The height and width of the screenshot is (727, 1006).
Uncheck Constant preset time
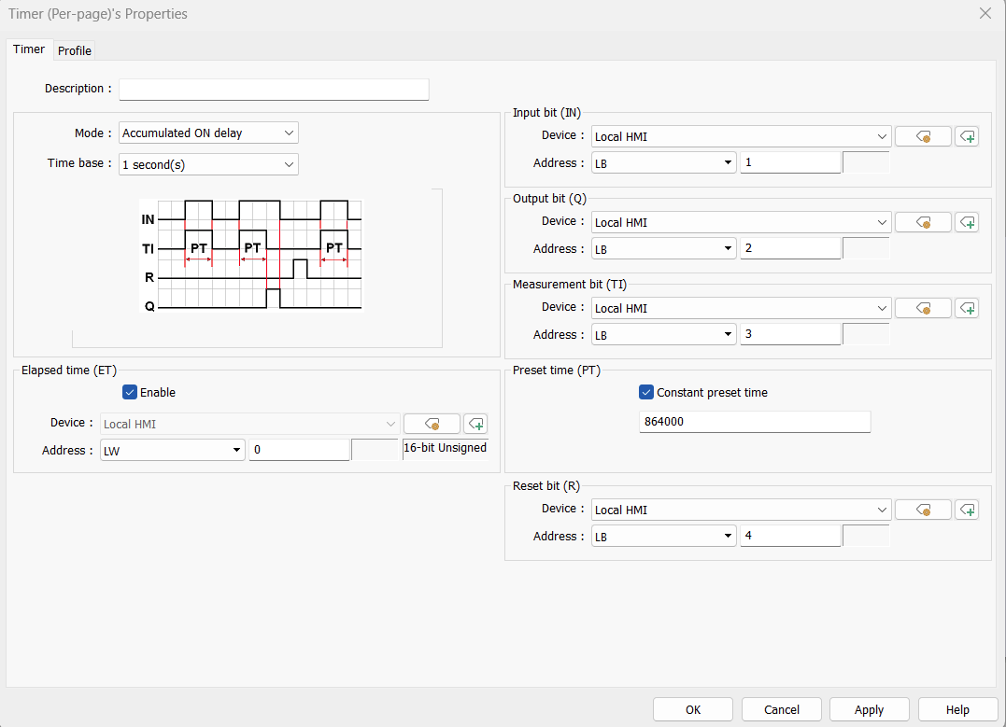click(646, 392)
